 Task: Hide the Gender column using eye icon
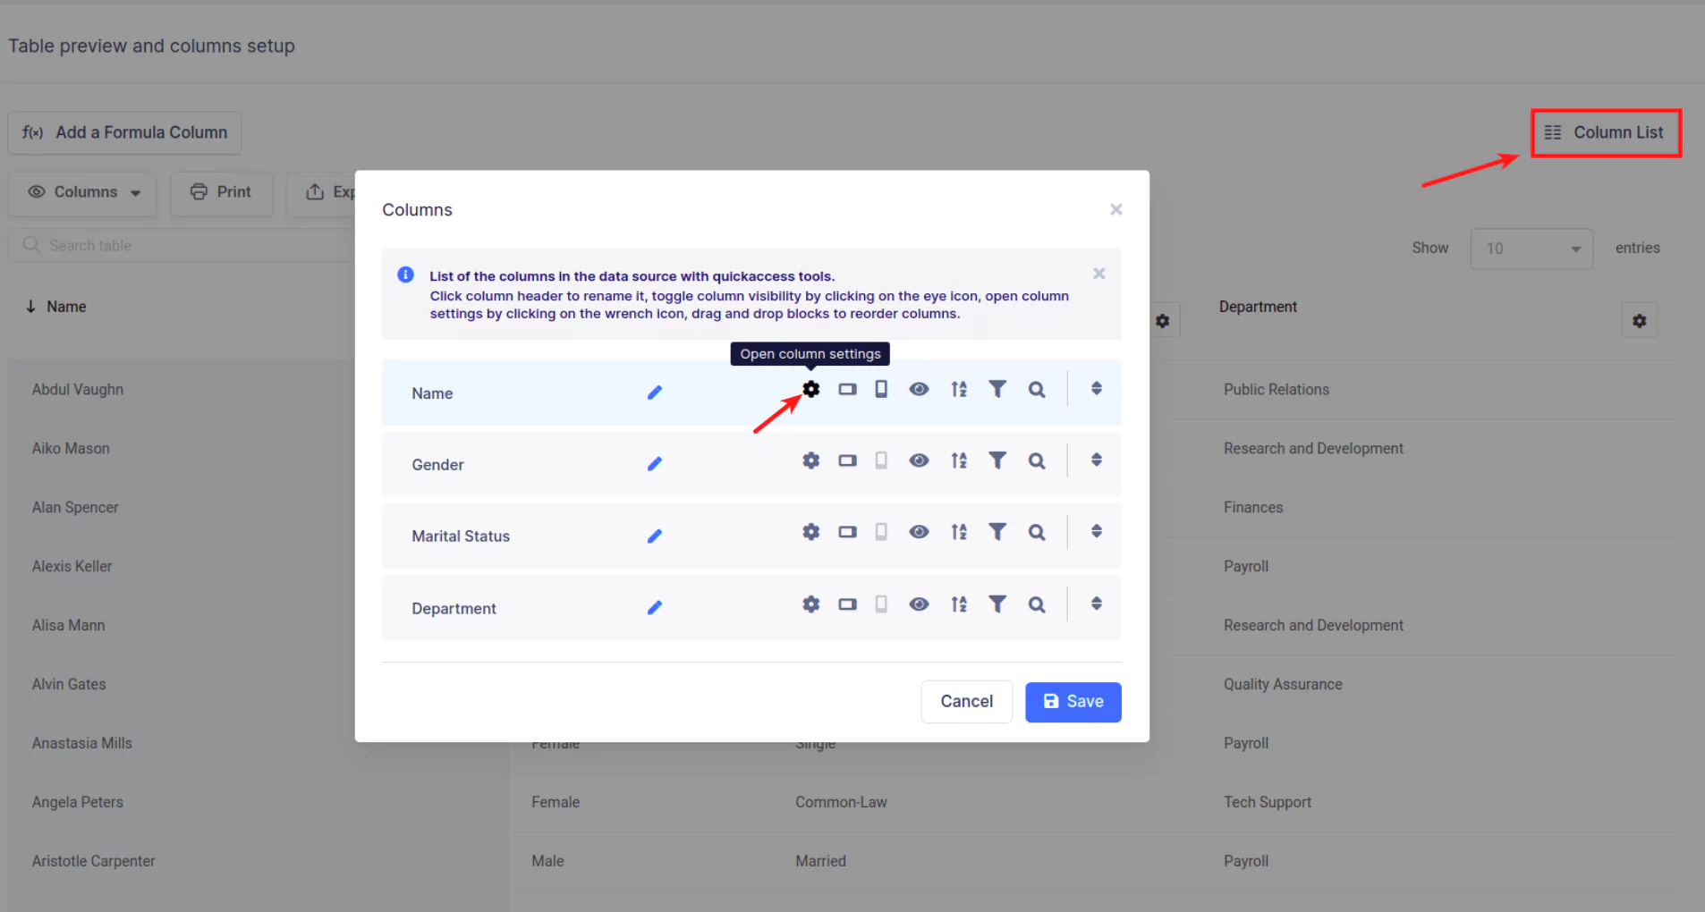[919, 460]
